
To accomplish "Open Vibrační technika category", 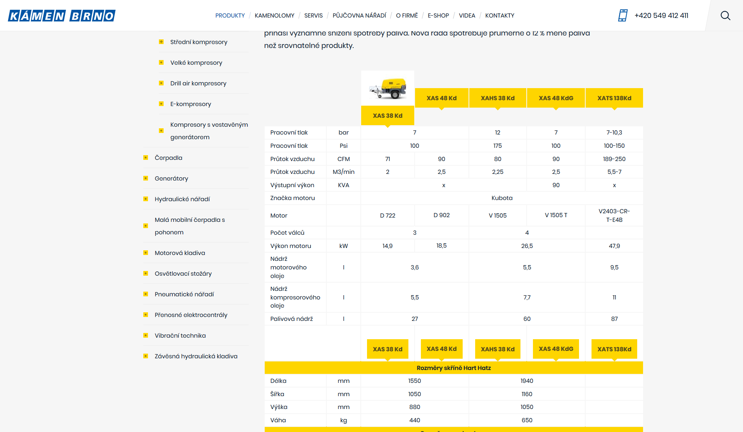I will [180, 335].
